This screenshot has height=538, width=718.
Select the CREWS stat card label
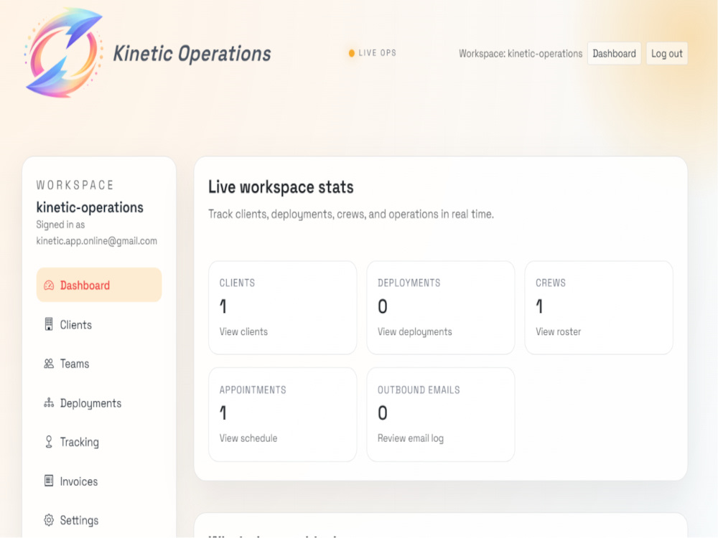coord(551,283)
